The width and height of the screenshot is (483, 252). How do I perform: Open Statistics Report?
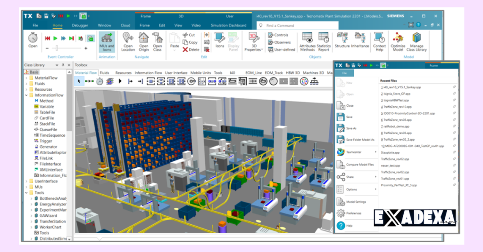[324, 41]
